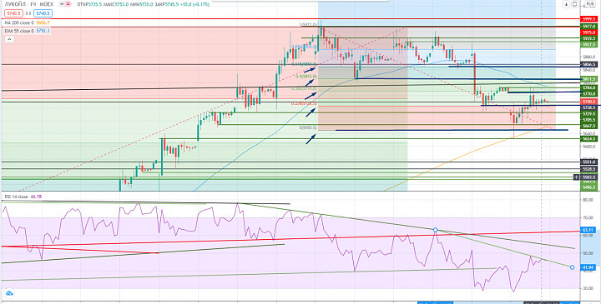Click the plus button on price axis
This screenshot has height=304, width=601.
576,177
